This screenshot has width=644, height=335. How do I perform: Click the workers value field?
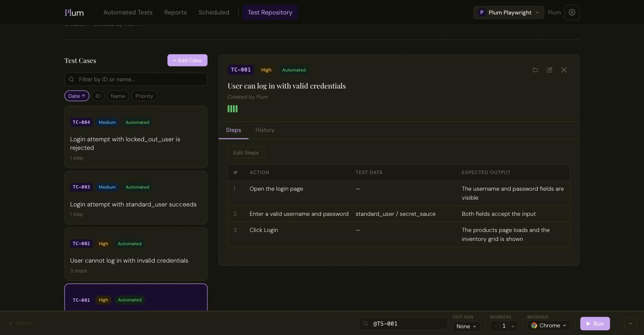click(504, 326)
